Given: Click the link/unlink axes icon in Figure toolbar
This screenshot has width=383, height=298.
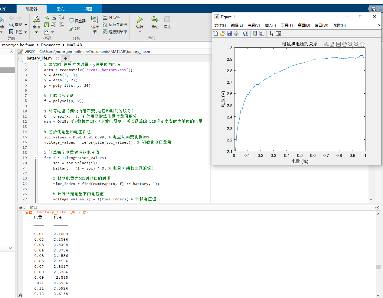Looking at the screenshot, I should (x=246, y=33).
